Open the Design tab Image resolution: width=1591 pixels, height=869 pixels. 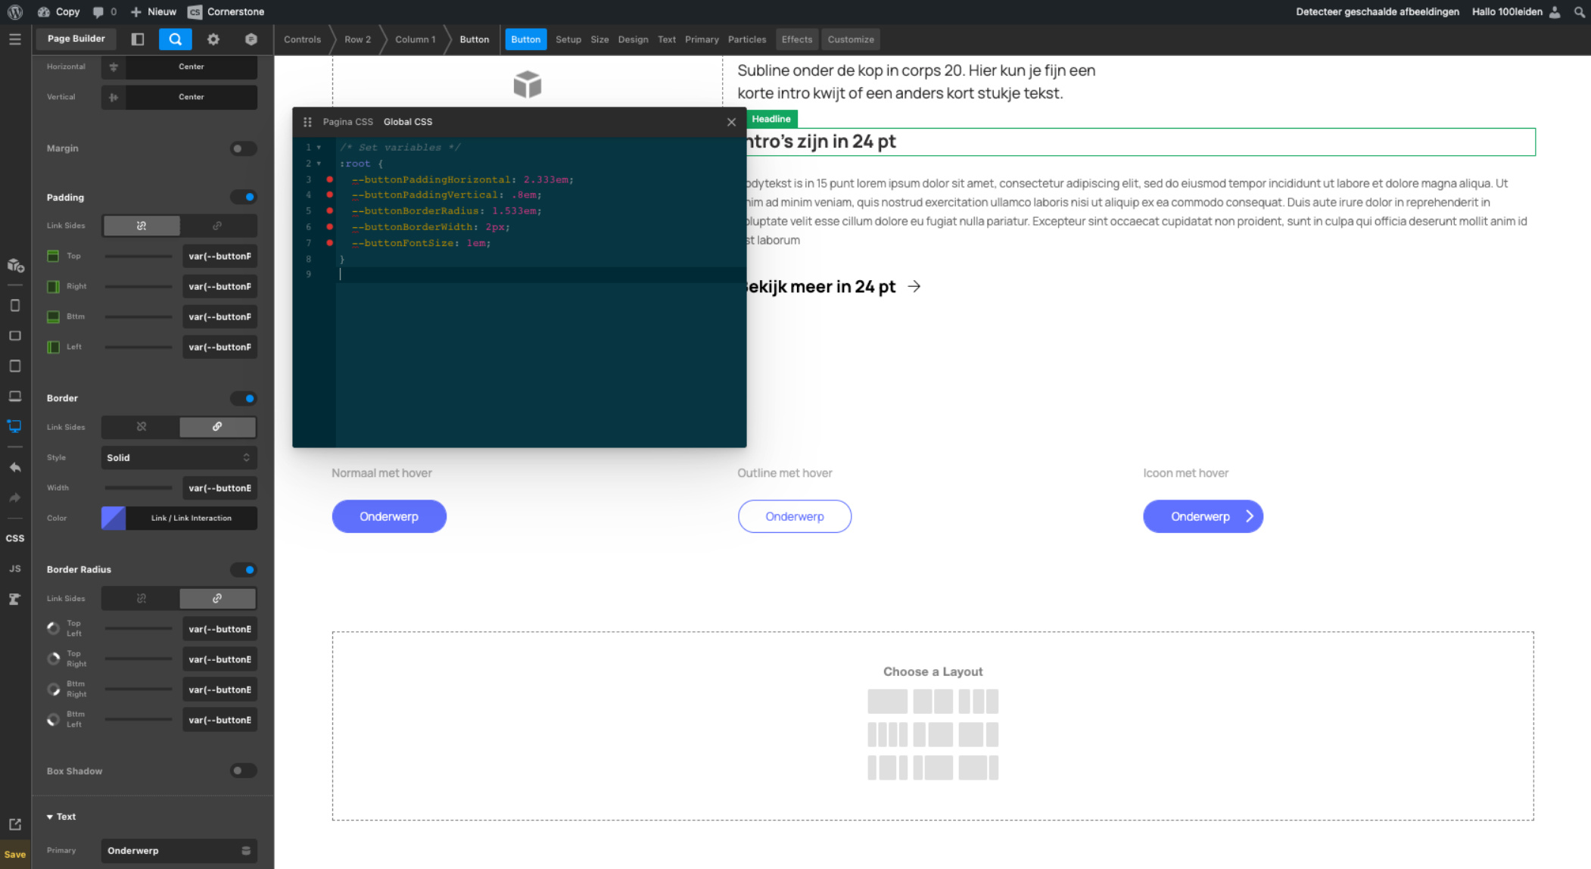633,39
